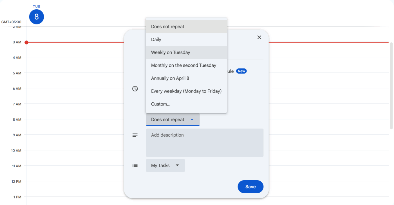The width and height of the screenshot is (394, 205).
Task: Collapse the repeat options dropdown arrow
Action: click(192, 119)
